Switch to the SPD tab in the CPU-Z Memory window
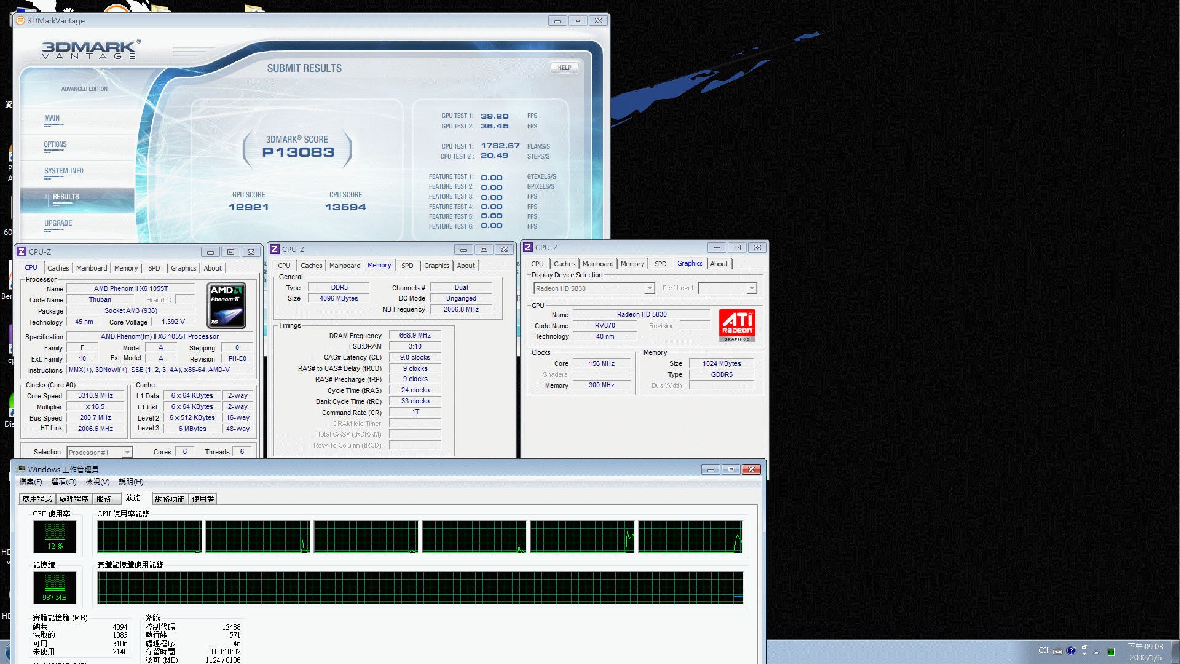1180x664 pixels. [x=407, y=266]
